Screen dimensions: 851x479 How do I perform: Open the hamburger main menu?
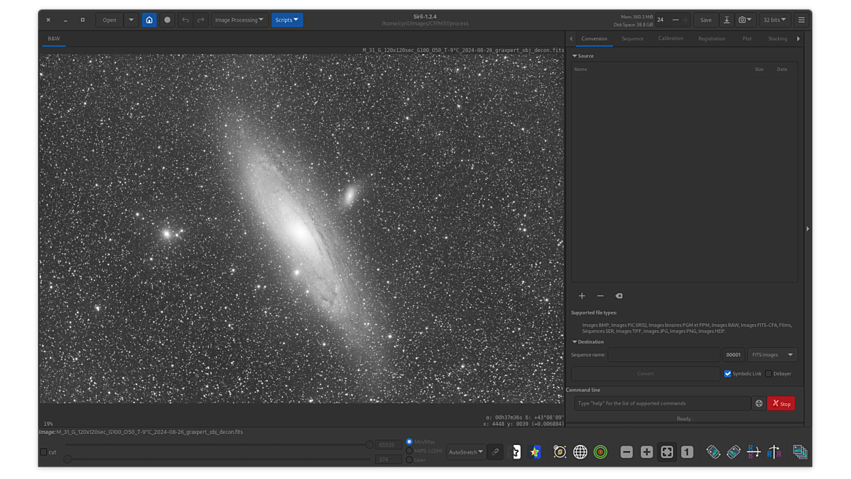pyautogui.click(x=801, y=20)
